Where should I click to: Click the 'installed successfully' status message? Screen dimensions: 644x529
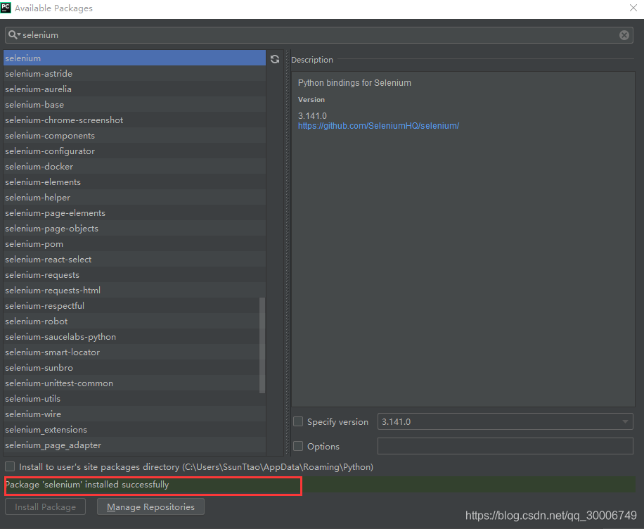[x=87, y=485]
